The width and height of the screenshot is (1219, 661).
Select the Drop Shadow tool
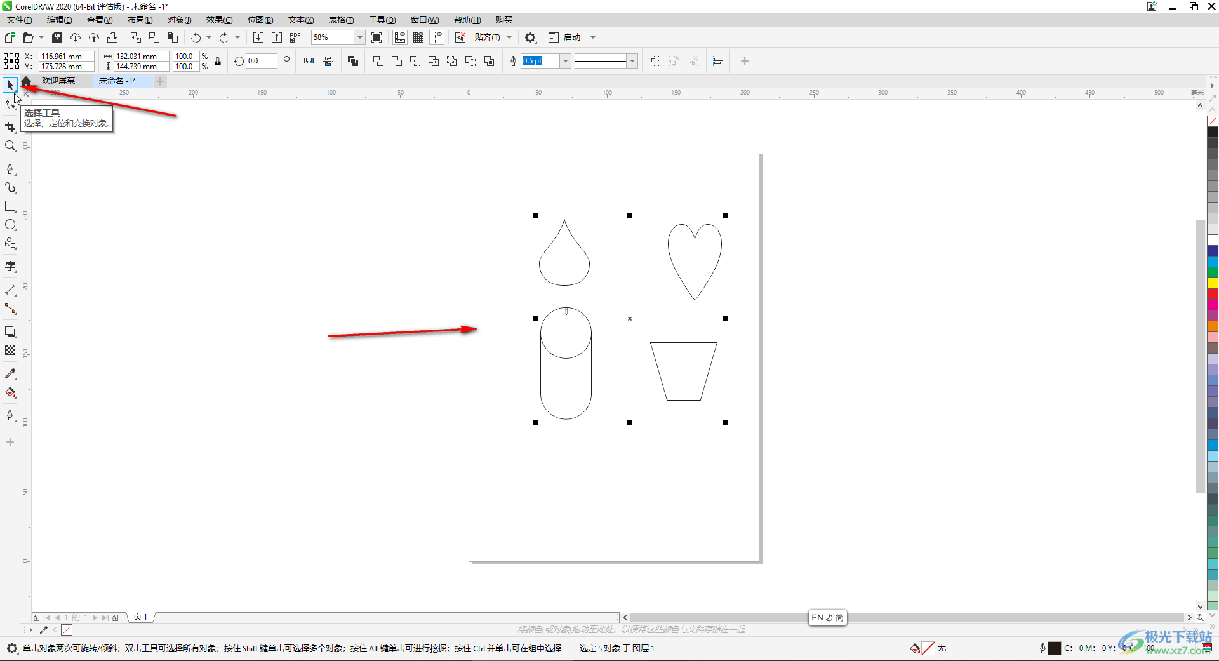coord(10,331)
